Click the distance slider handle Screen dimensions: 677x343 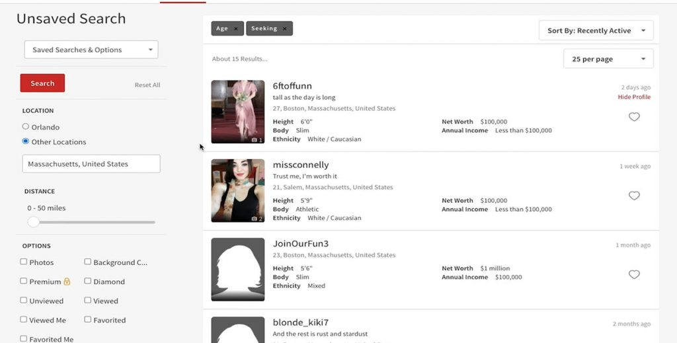click(33, 222)
